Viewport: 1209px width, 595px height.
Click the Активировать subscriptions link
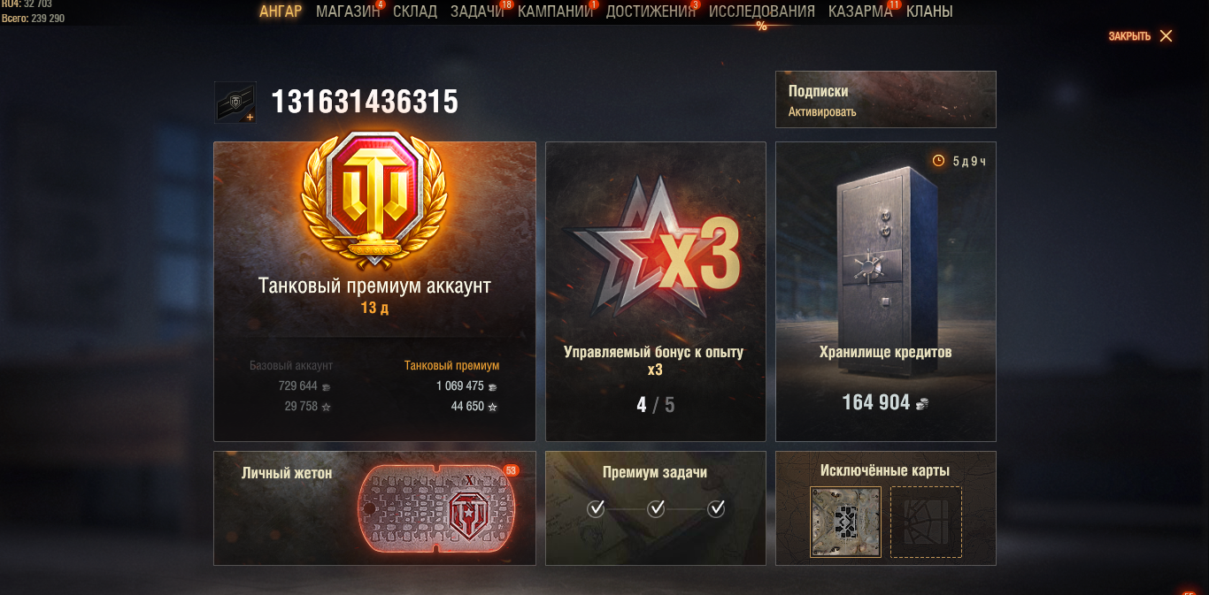pos(822,112)
